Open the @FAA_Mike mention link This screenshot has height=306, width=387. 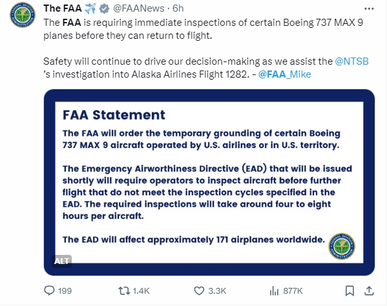[284, 74]
